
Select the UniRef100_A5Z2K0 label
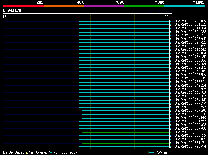(x=190, y=75)
